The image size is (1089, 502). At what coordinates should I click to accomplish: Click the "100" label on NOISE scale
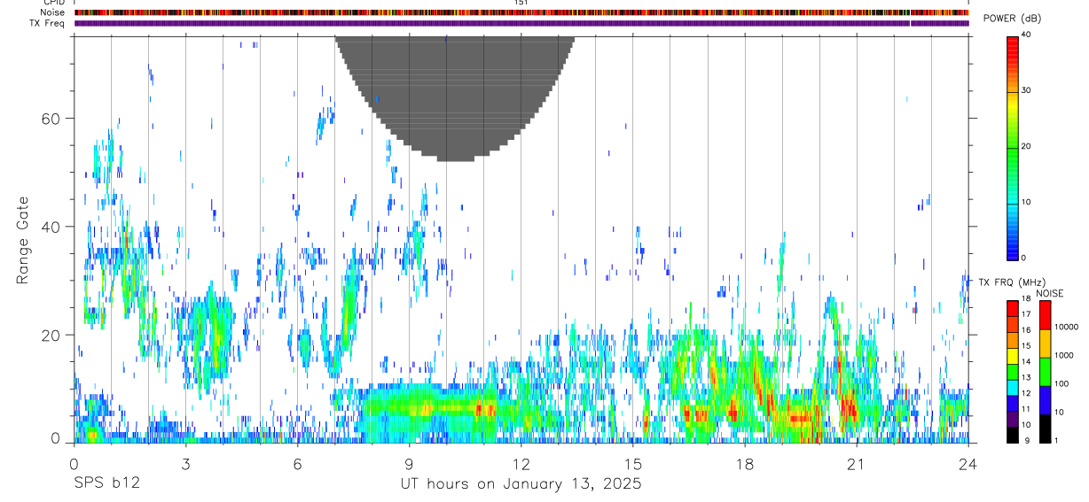[x=1062, y=384]
